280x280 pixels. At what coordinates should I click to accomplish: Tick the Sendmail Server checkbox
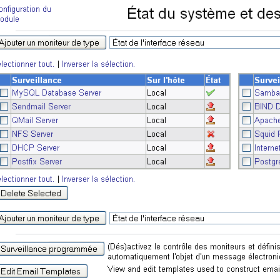click(x=4, y=106)
